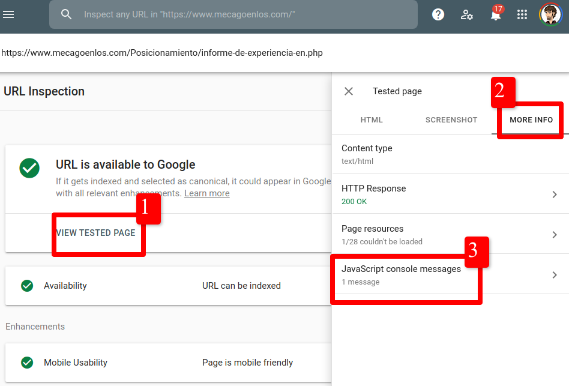Viewport: 569px width, 386px height.
Task: Open the Help question mark icon
Action: 438,14
